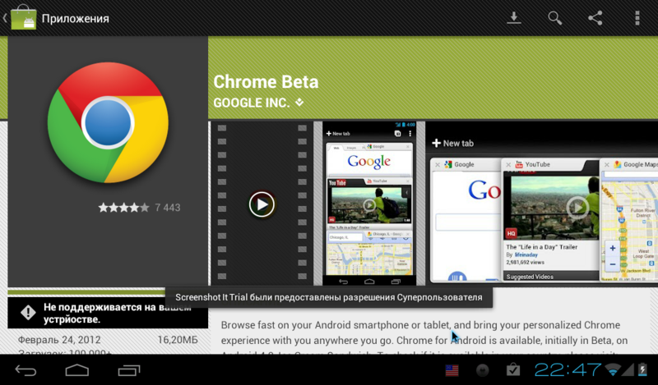Click the 'Не поддерживается на вашем устройстве' message

(x=118, y=313)
